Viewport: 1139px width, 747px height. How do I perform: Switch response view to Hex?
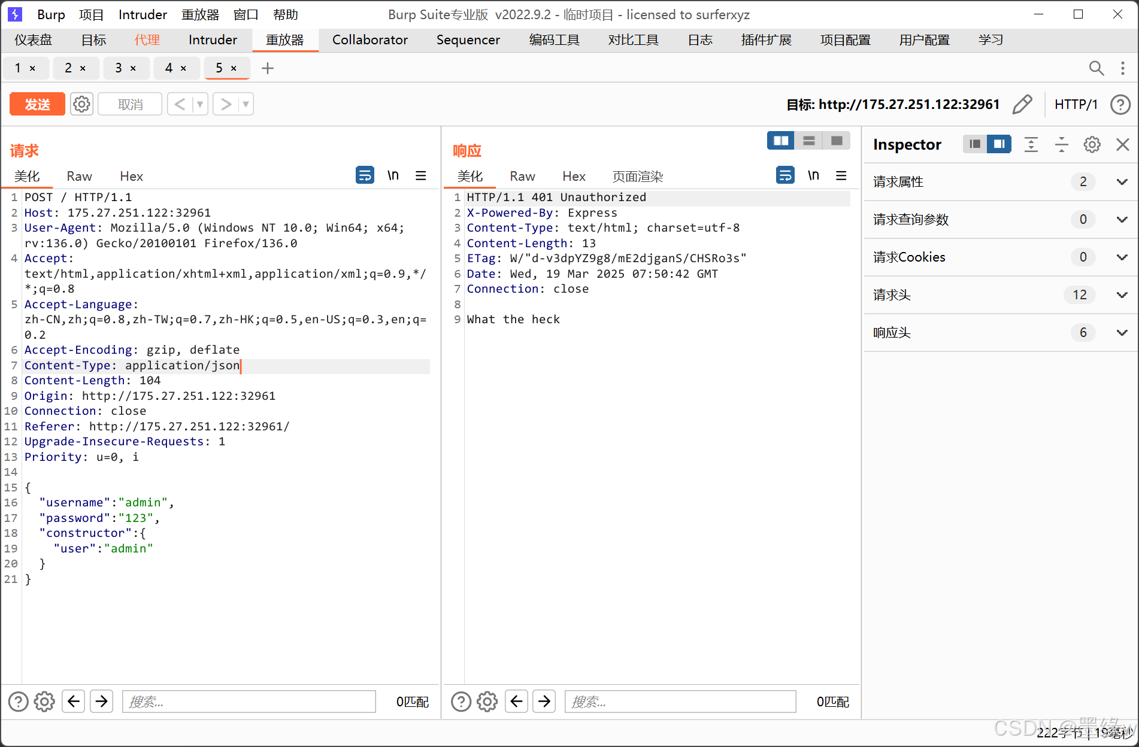pyautogui.click(x=574, y=176)
